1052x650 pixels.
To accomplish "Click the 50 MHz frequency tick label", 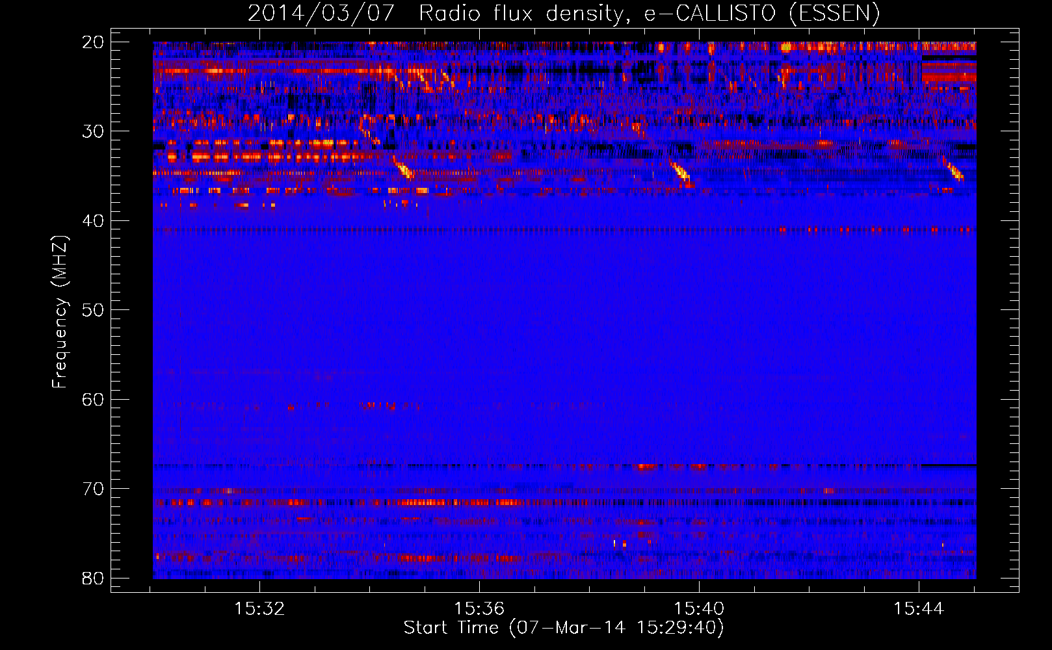I will click(x=93, y=310).
